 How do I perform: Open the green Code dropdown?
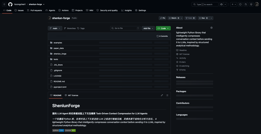point(163,28)
